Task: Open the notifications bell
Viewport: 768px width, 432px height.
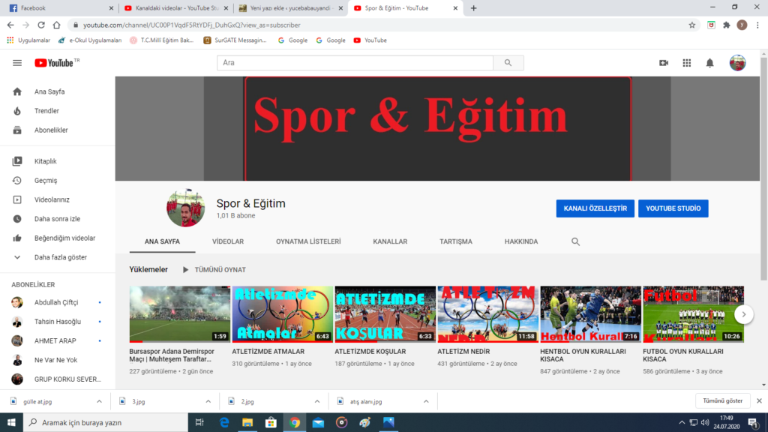Action: tap(709, 63)
